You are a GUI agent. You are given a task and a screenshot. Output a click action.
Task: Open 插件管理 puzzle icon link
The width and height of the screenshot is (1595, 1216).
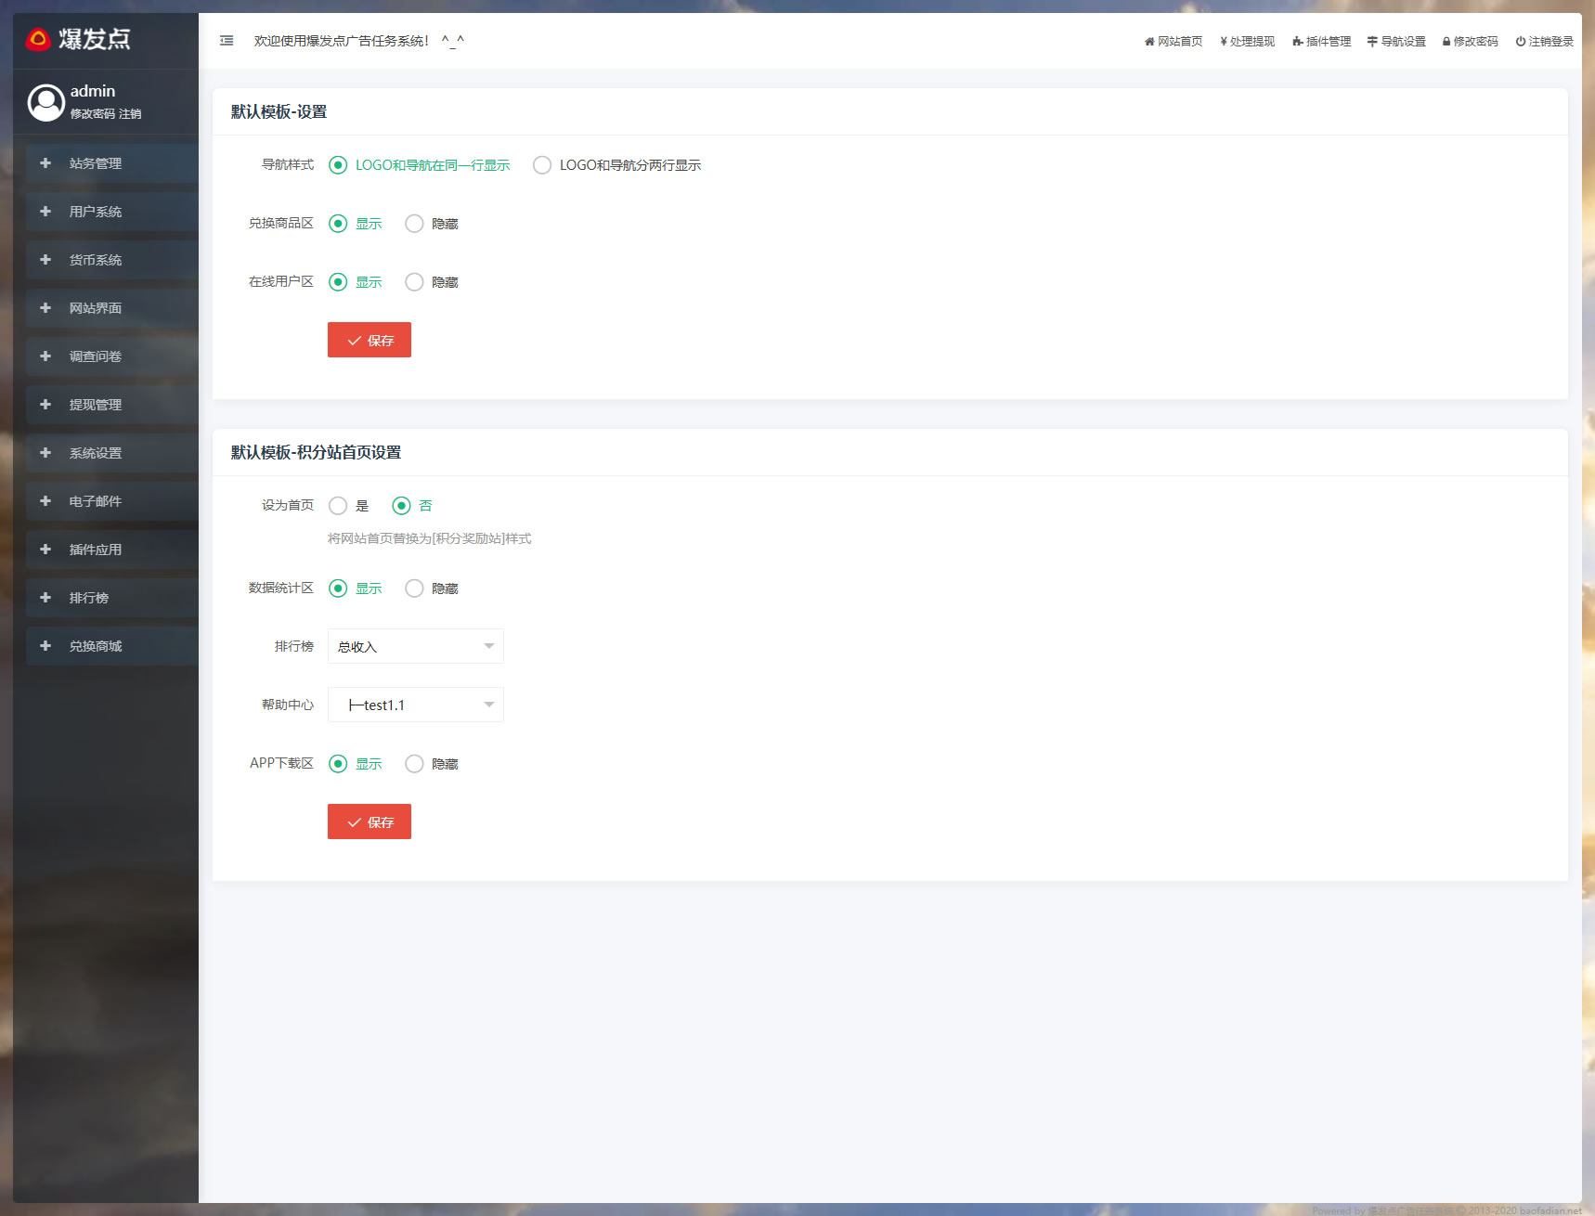1298,42
